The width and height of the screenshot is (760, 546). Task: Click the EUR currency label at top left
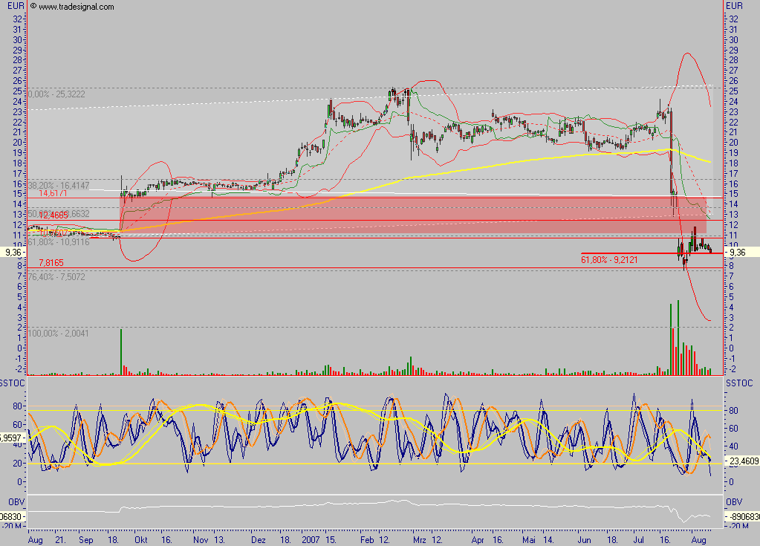pos(16,6)
